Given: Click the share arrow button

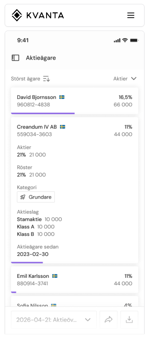Looking at the screenshot, I should tap(108, 319).
